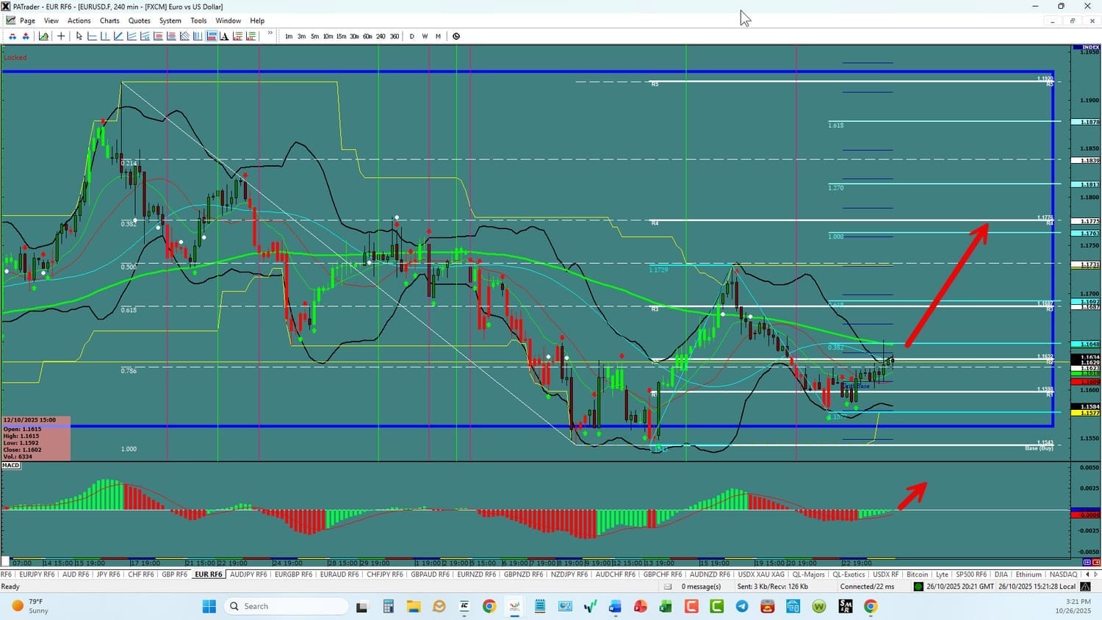Select the crosshair cursor tool

click(61, 36)
